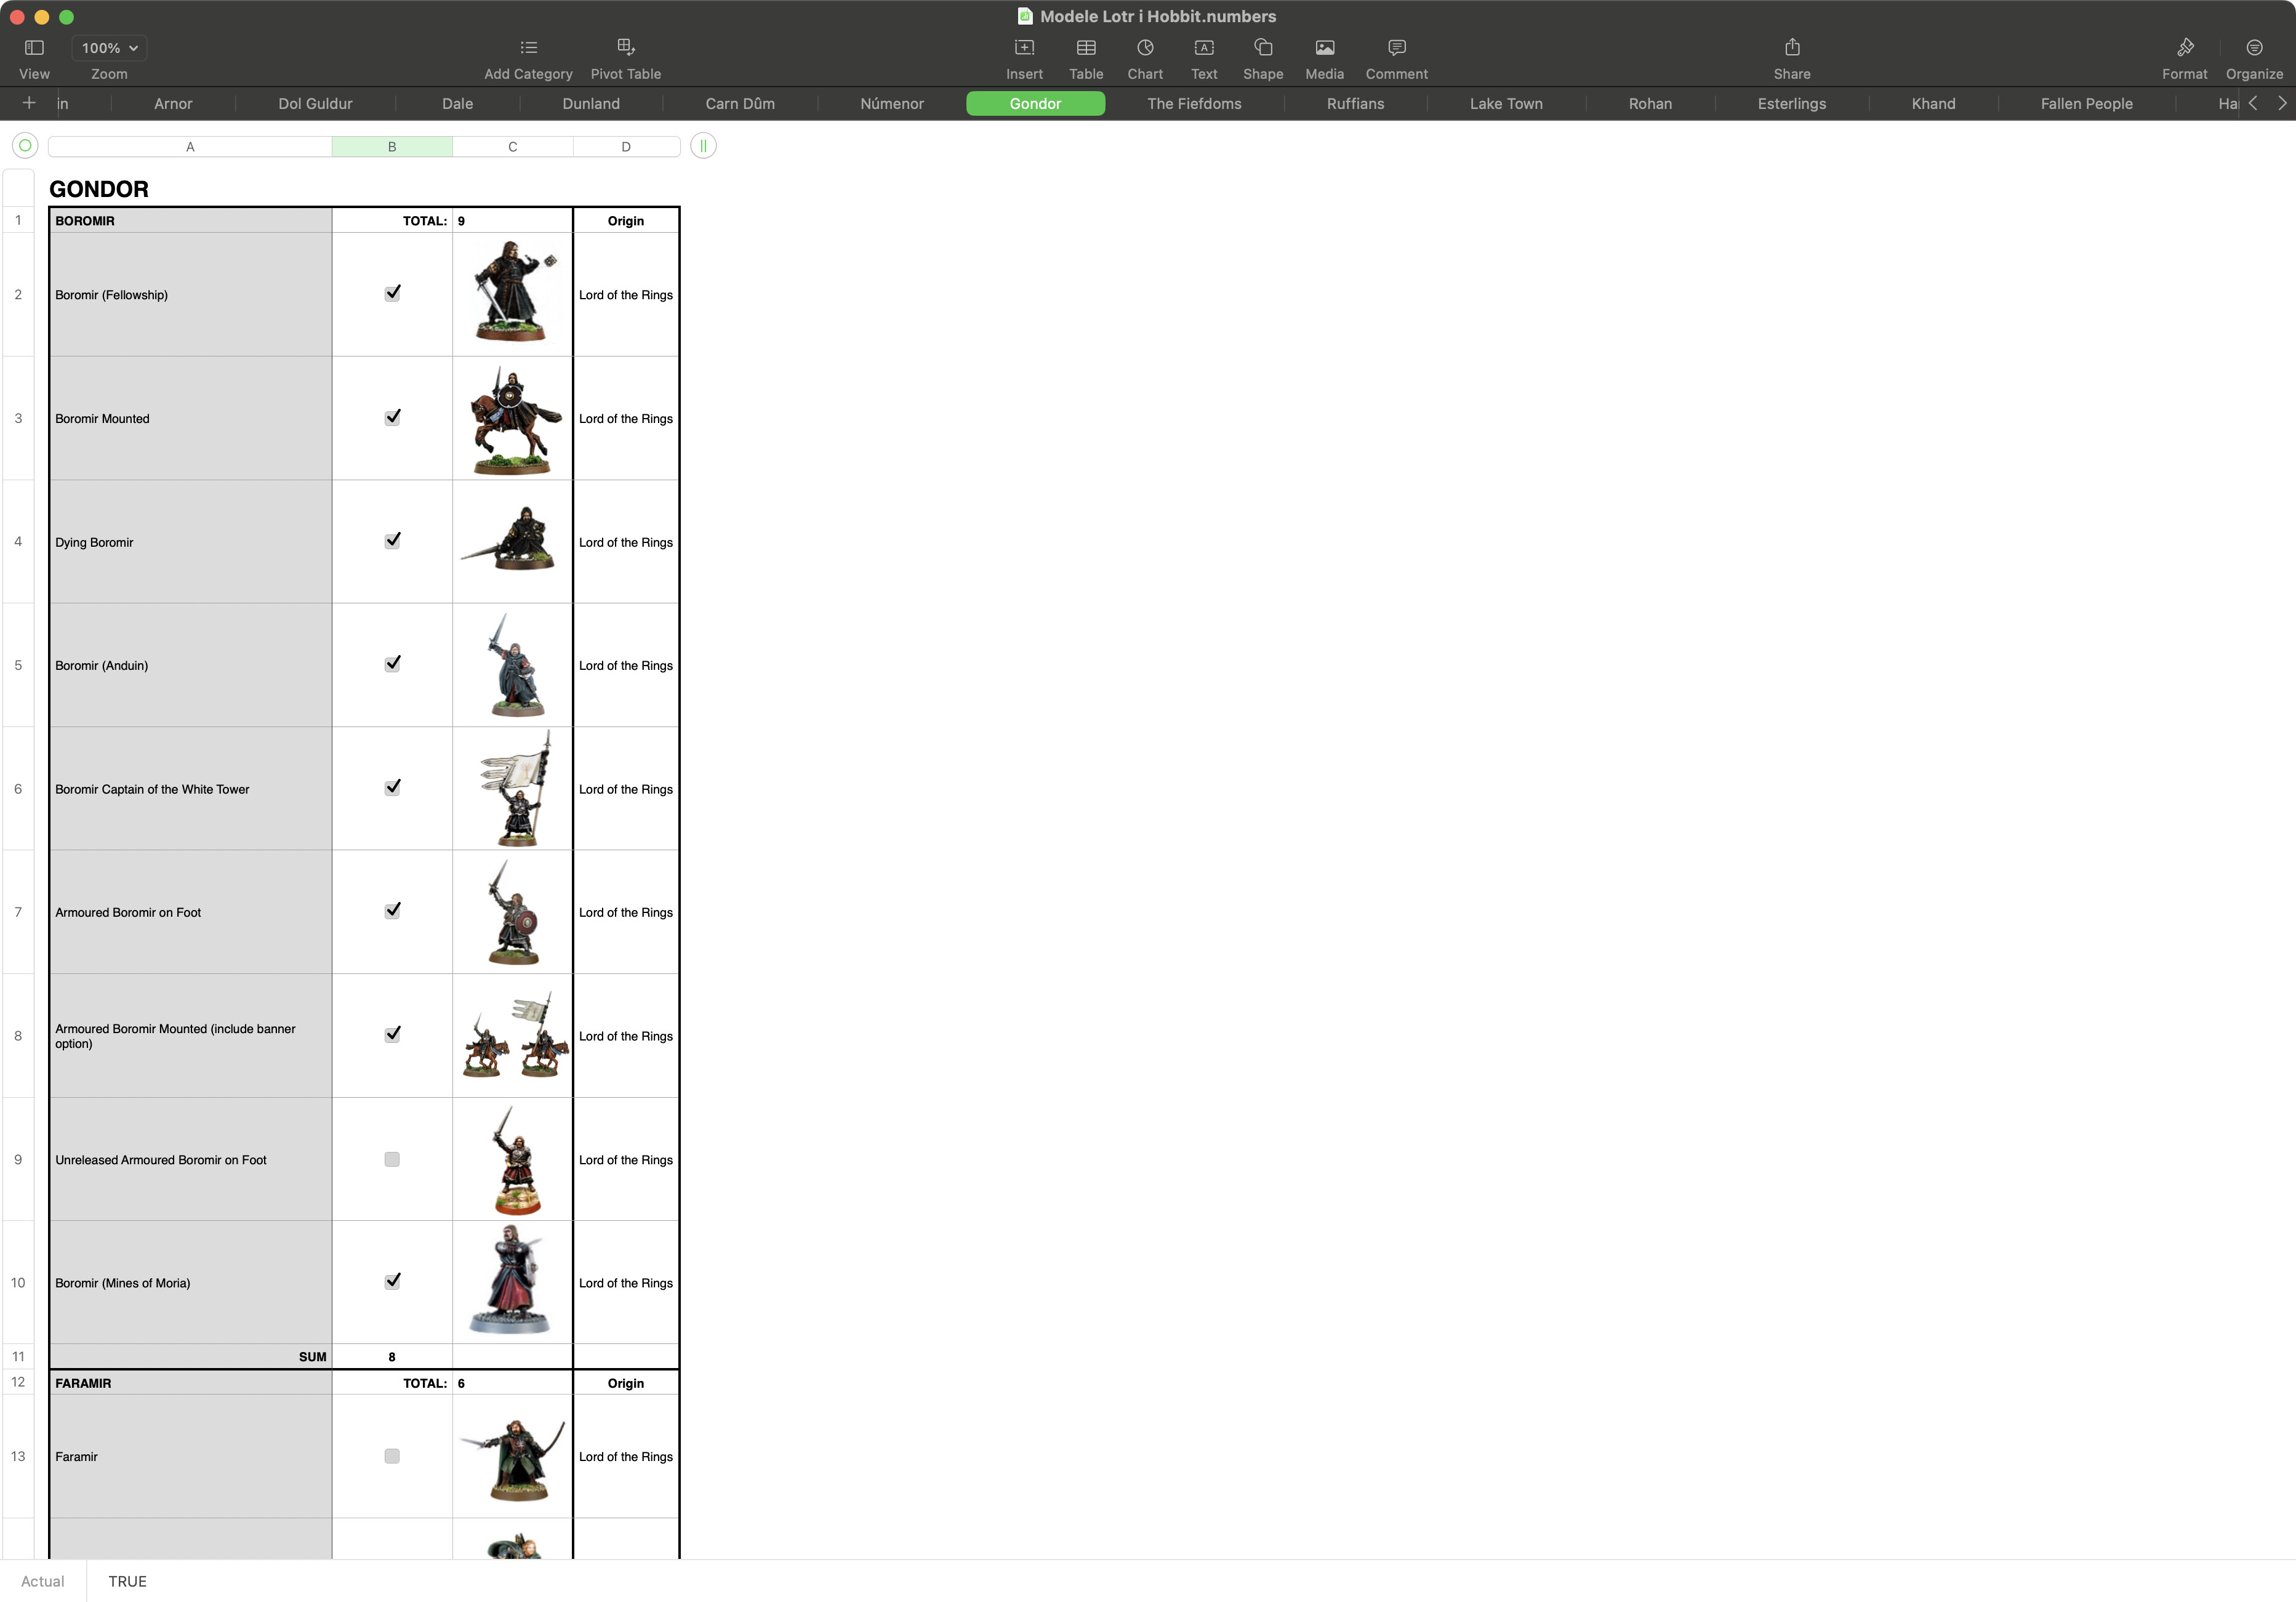Switch to the Rohan sheet tab
Screen dimensions: 2296x1602
(1649, 104)
